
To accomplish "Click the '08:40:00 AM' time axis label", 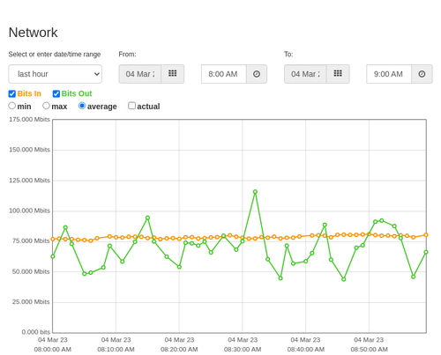I will click(306, 350).
